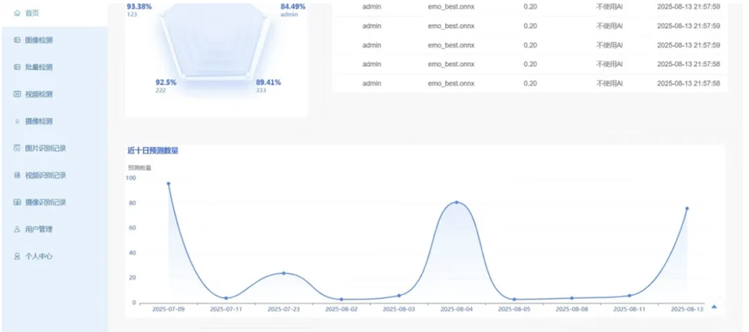Click the chart data point for 2025-07-09
The width and height of the screenshot is (749, 332).
pos(169,184)
